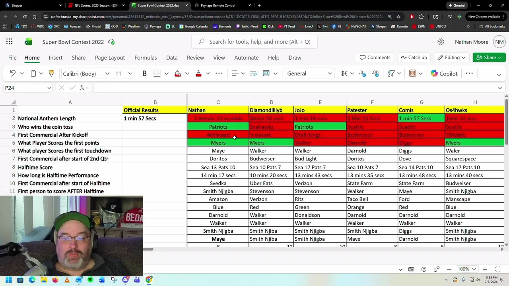This screenshot has width=509, height=286.
Task: Open more ribbon commands after Copilot
Action: (469, 73)
